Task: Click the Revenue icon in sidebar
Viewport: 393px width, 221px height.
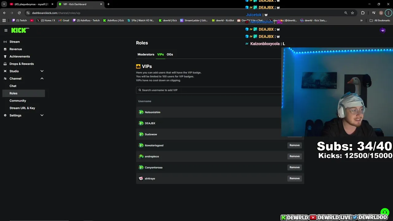Action: click(x=5, y=49)
